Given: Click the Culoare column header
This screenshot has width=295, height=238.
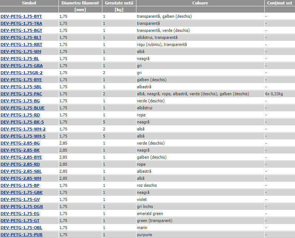Looking at the screenshot, I should (200, 3).
